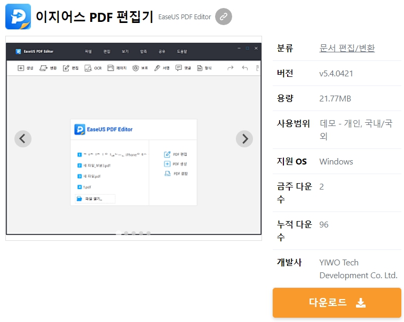Open recent file number 1 mentioning iPhone
404x322 pixels.
click(112, 155)
